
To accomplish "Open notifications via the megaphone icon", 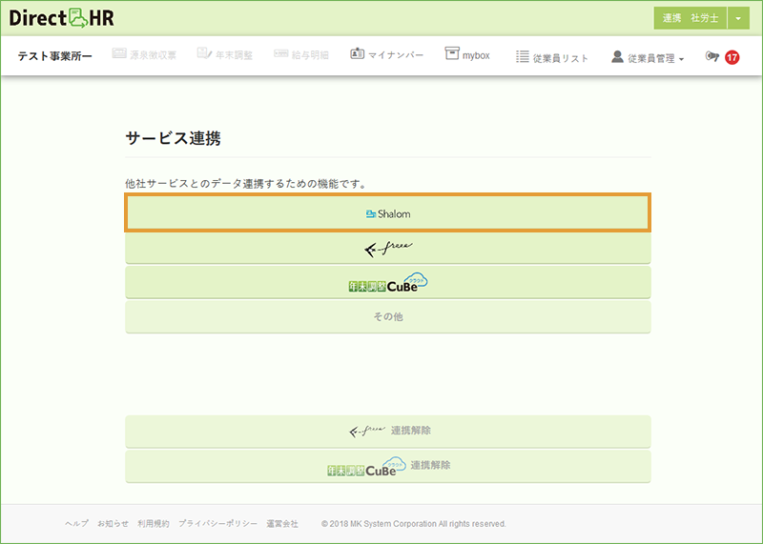I will tap(711, 57).
